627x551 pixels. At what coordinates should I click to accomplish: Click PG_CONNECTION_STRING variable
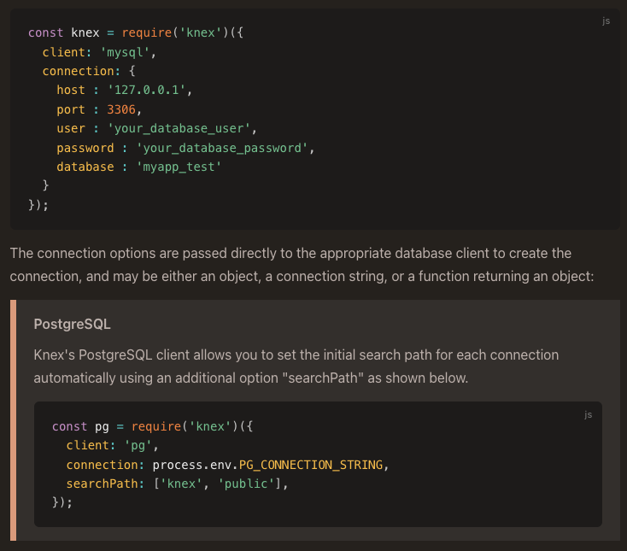[x=311, y=465]
